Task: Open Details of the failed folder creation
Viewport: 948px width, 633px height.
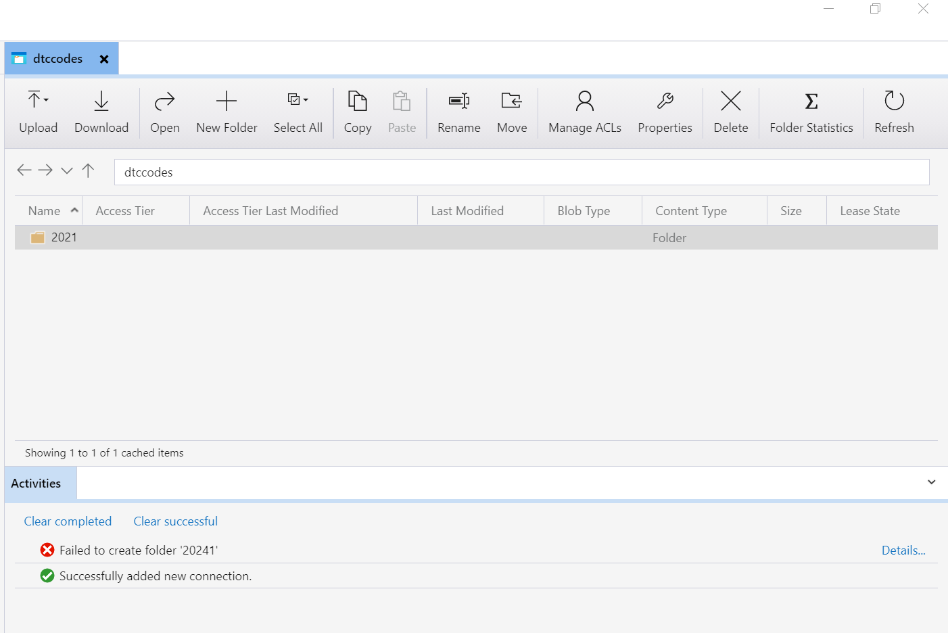Action: tap(903, 550)
